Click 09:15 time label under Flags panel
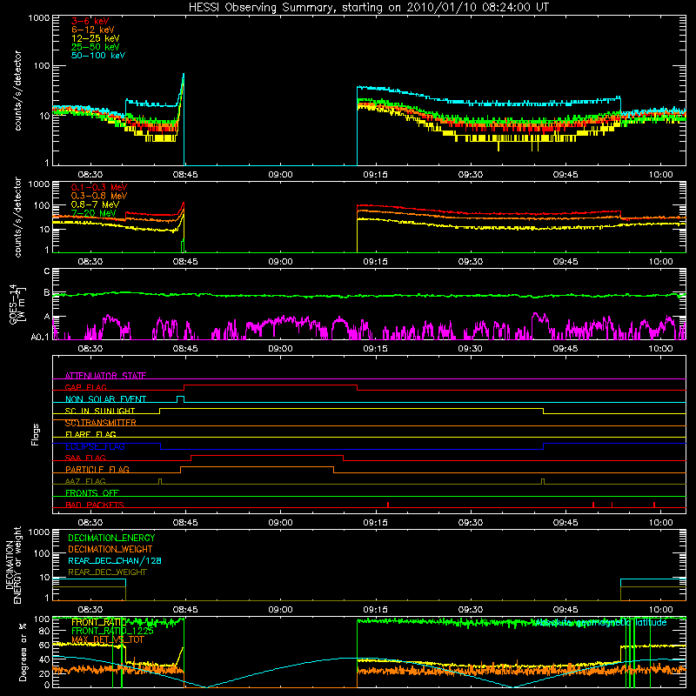 (375, 523)
